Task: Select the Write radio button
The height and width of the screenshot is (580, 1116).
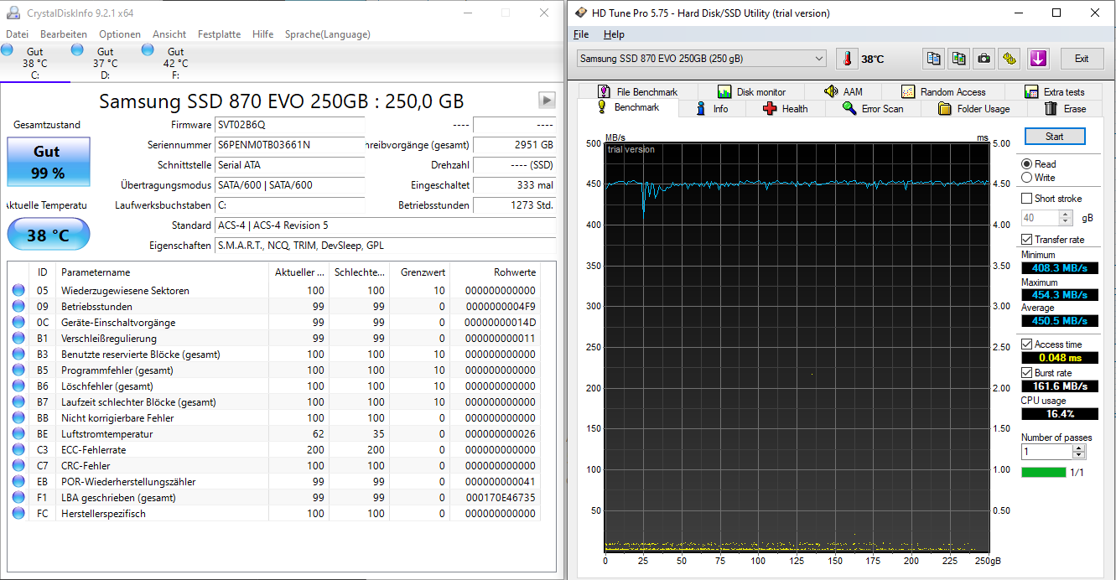Action: click(x=1026, y=178)
